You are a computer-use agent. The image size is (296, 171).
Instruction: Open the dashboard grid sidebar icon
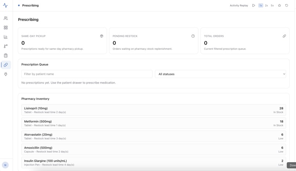pos(6,28)
